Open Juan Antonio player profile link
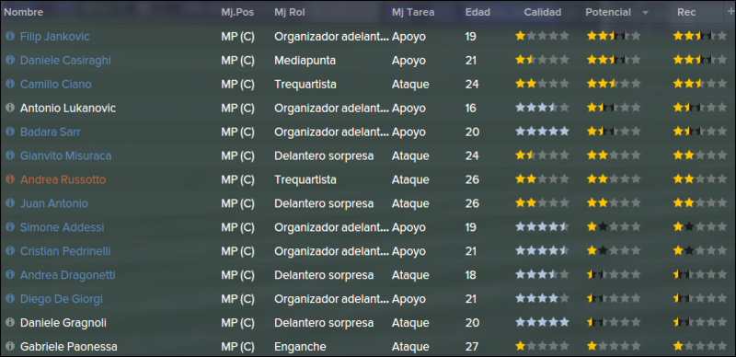The image size is (736, 357). [54, 203]
